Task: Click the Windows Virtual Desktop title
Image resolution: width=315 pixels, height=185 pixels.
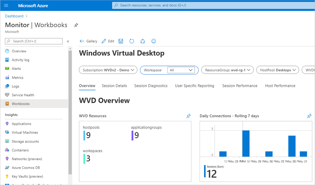Action: (121, 53)
